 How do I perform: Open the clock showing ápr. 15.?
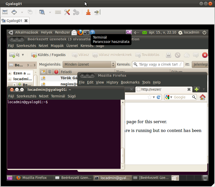[x=163, y=32]
